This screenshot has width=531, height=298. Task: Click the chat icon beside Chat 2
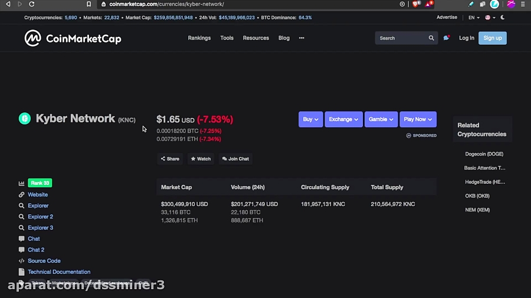[x=21, y=250]
